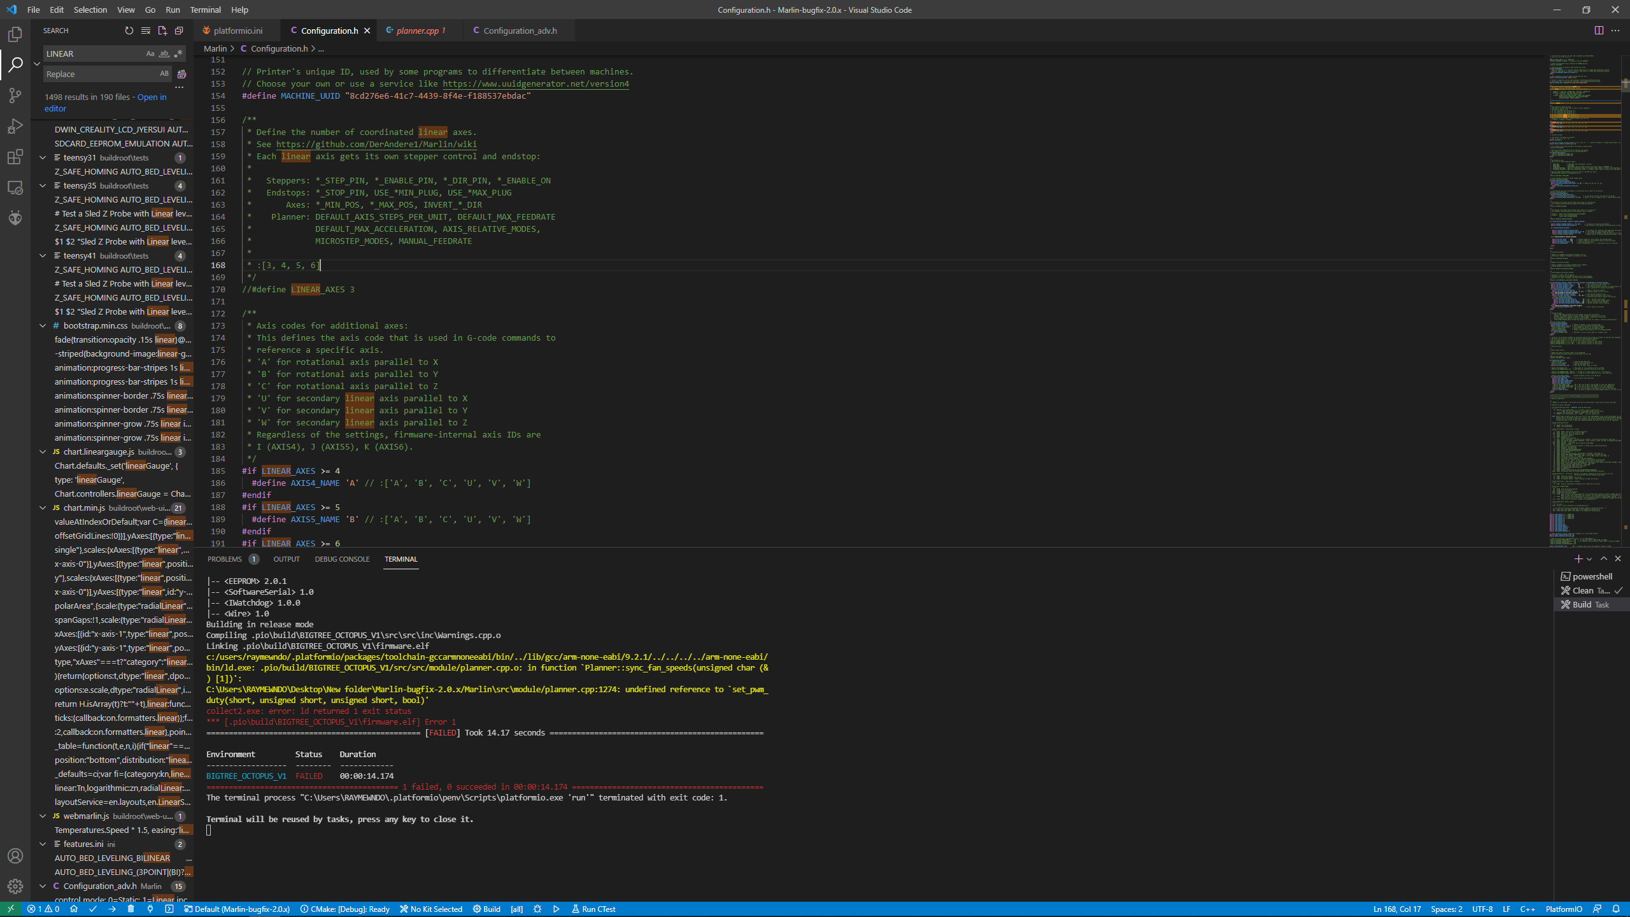Close the terminal panel
Screen dimensions: 1630x917
point(1618,558)
